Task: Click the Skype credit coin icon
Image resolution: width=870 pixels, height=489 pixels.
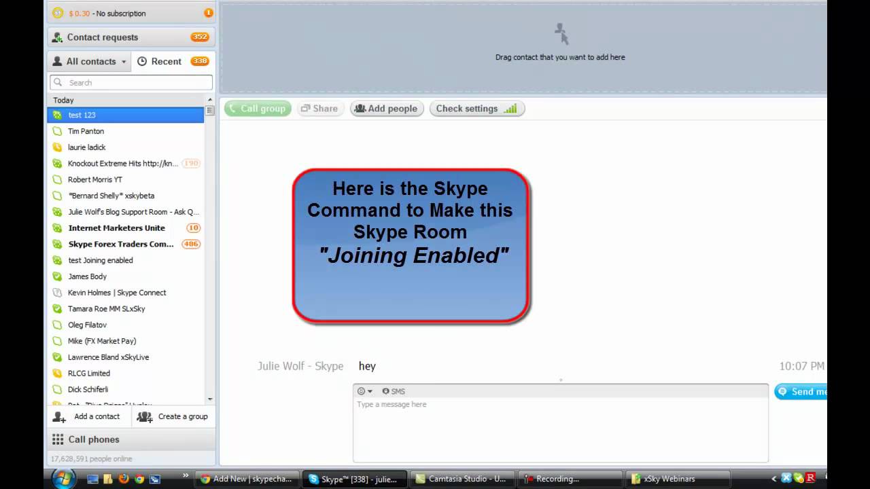Action: pyautogui.click(x=58, y=13)
